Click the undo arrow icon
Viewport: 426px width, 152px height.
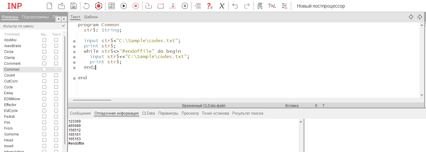(235, 6)
